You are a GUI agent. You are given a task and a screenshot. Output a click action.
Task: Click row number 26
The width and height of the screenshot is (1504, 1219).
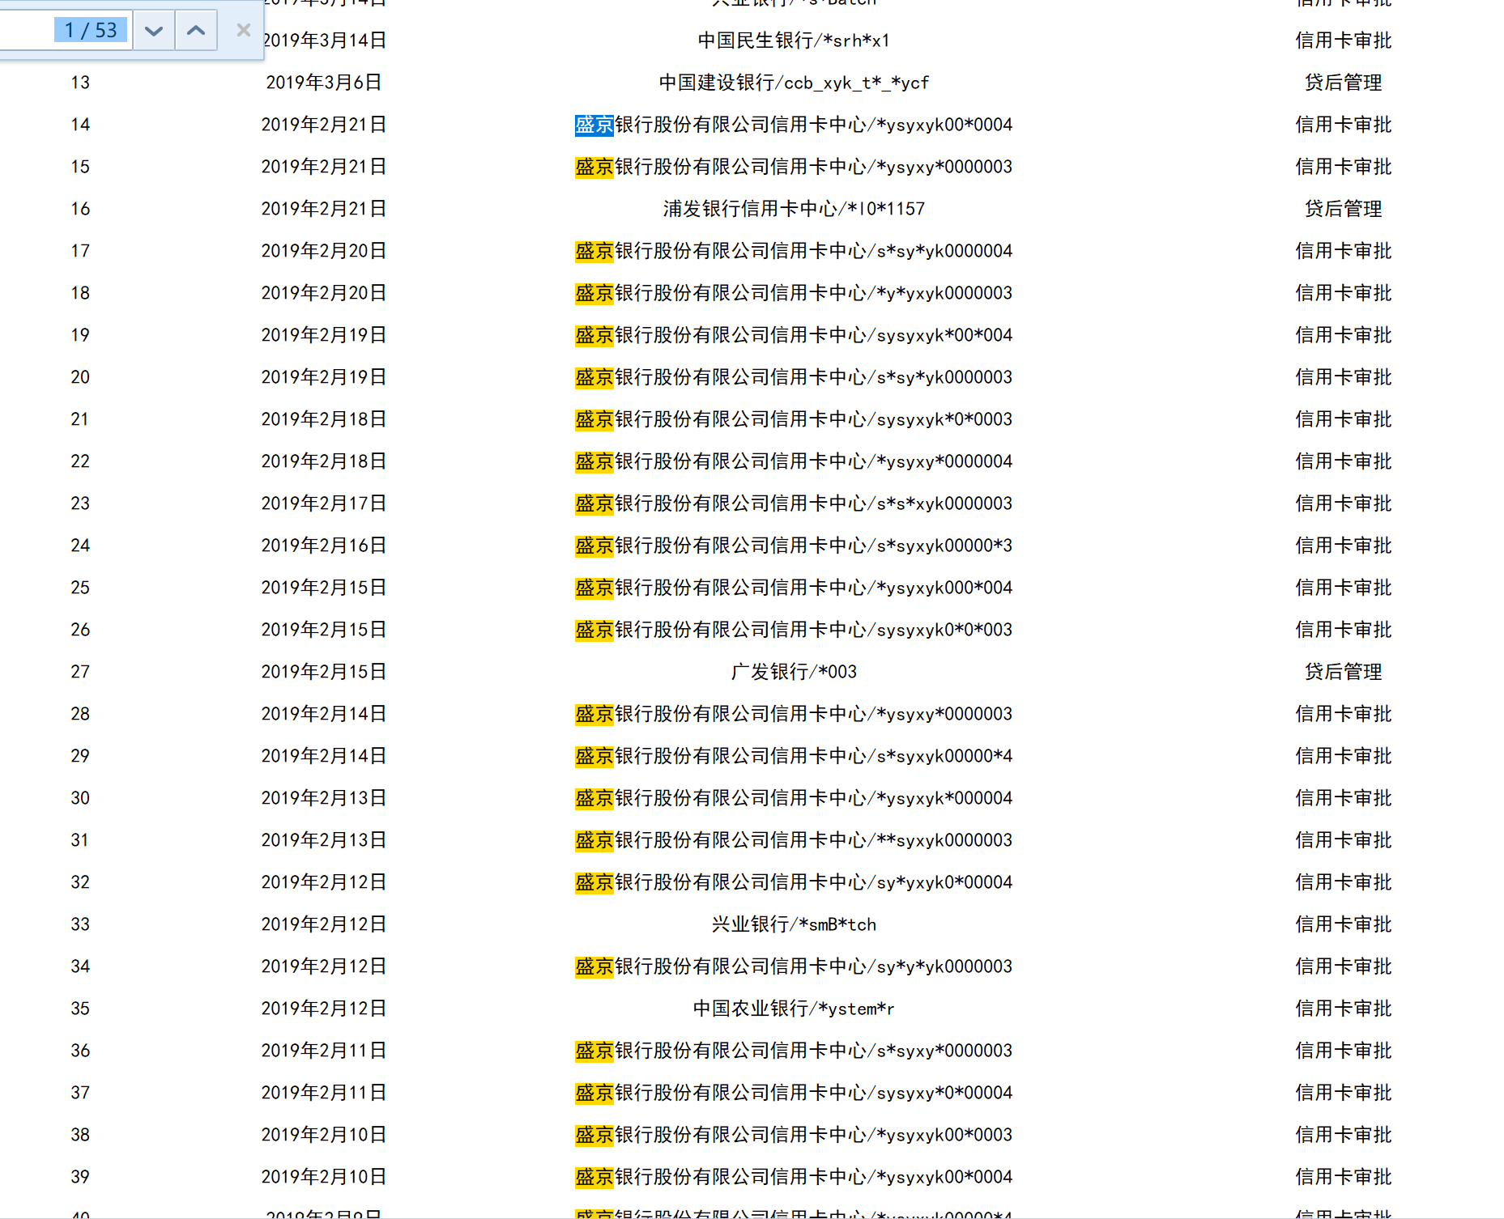click(x=80, y=630)
